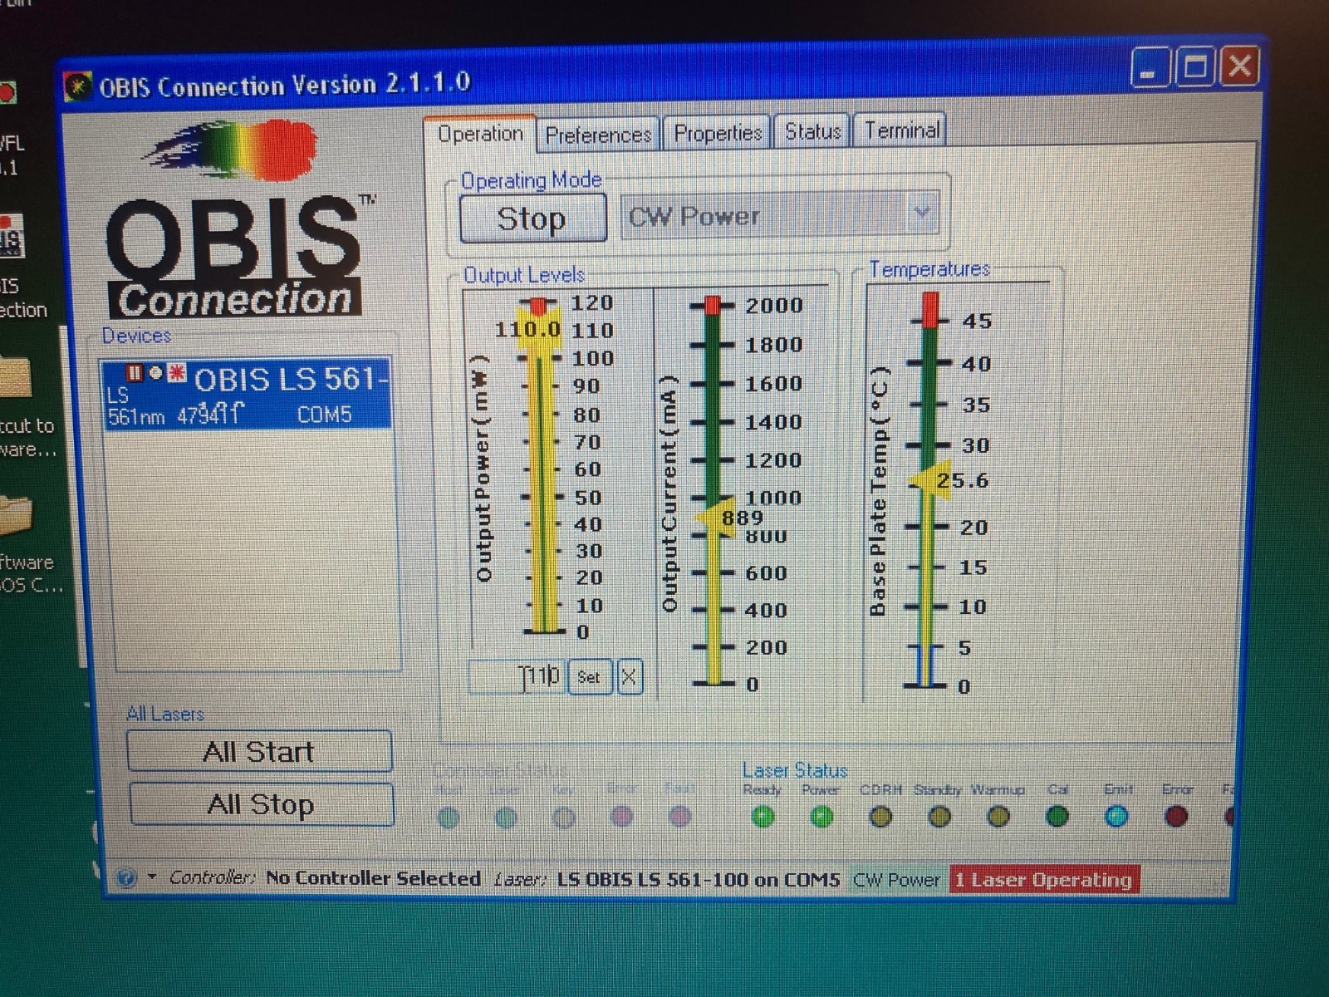Open the Terminal tab
The width and height of the screenshot is (1329, 997).
(x=900, y=130)
